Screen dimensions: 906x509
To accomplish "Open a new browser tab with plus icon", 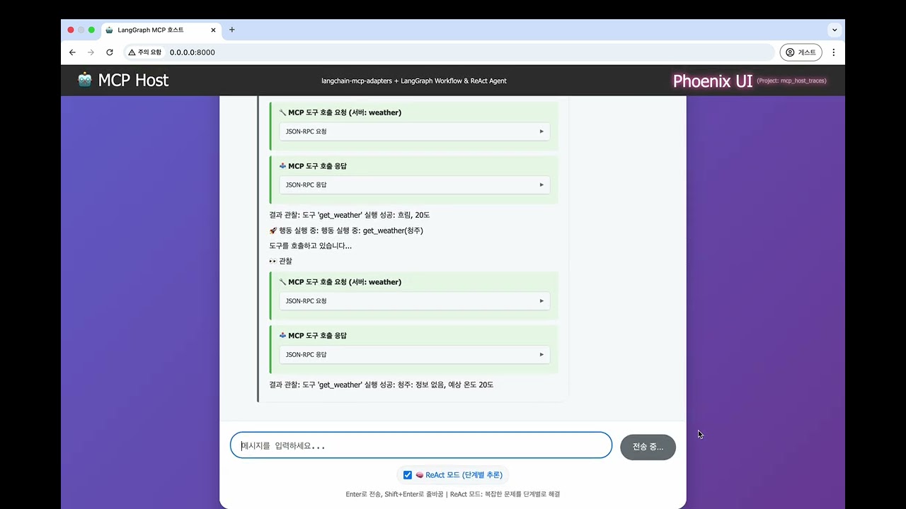I will [x=231, y=30].
